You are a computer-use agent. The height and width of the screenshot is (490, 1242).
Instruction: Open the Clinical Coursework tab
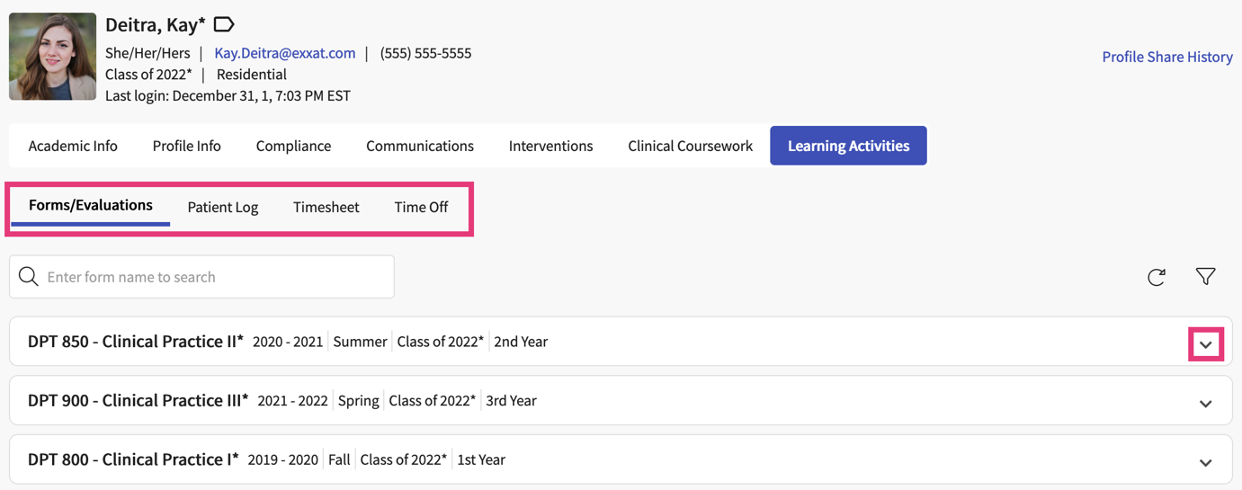pyautogui.click(x=690, y=146)
